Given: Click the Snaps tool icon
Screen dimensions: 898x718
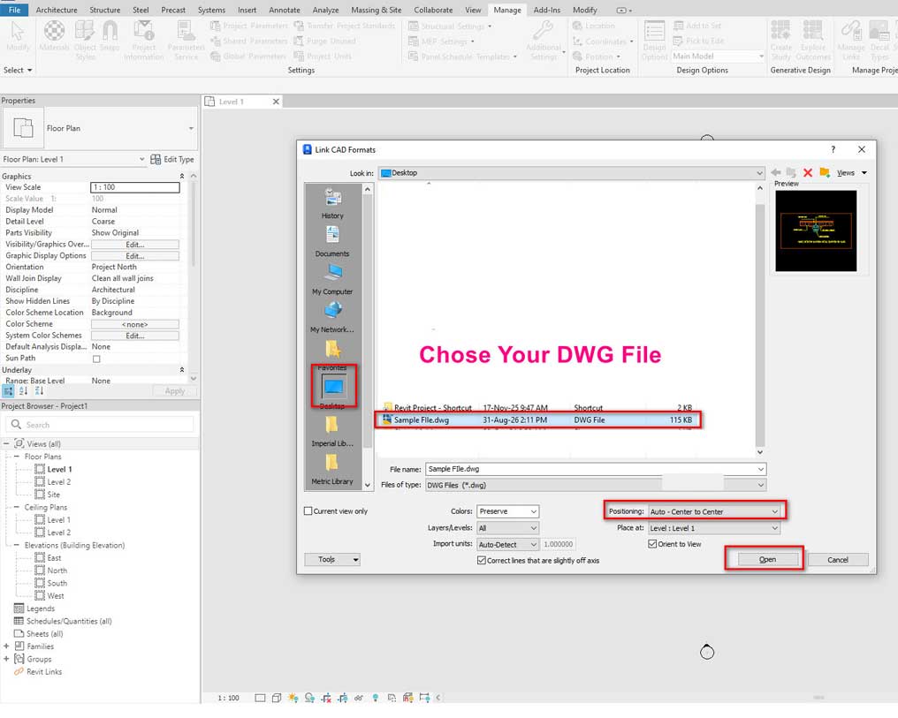Looking at the screenshot, I should pos(110,35).
